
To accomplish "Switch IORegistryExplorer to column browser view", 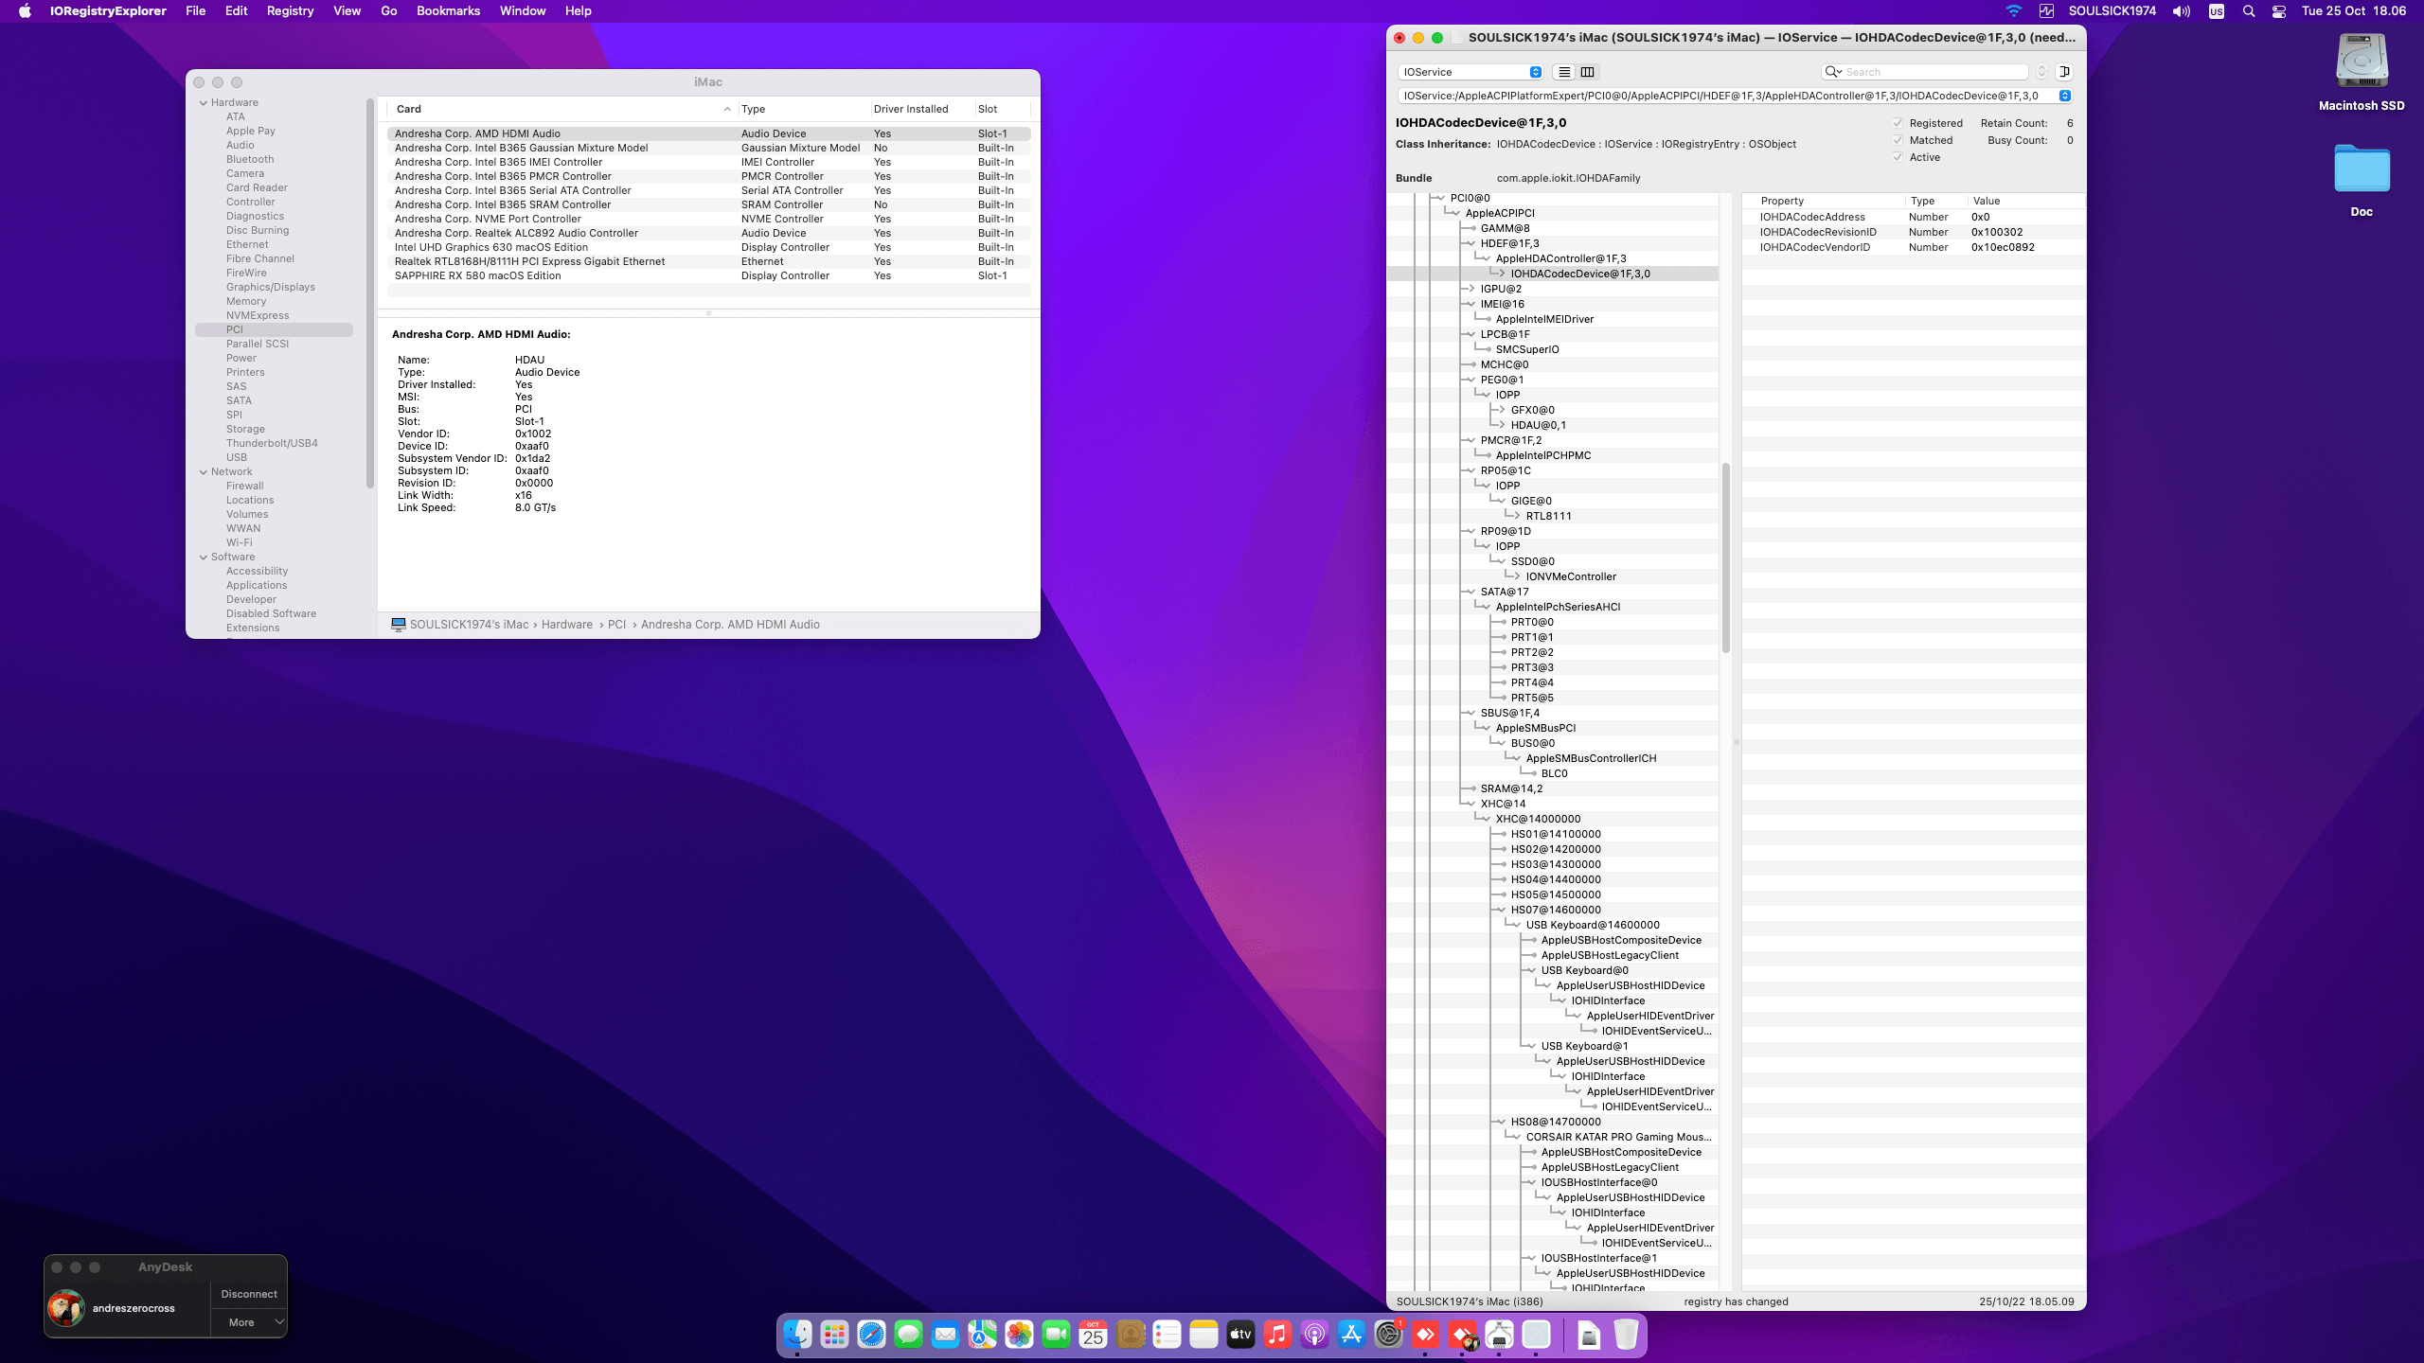I will coord(1588,72).
